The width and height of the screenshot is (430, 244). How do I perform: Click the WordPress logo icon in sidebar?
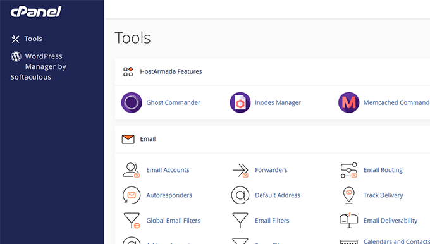tap(16, 56)
